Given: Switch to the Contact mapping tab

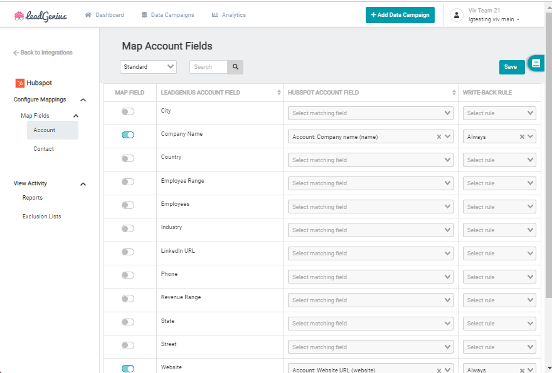Looking at the screenshot, I should pyautogui.click(x=43, y=148).
